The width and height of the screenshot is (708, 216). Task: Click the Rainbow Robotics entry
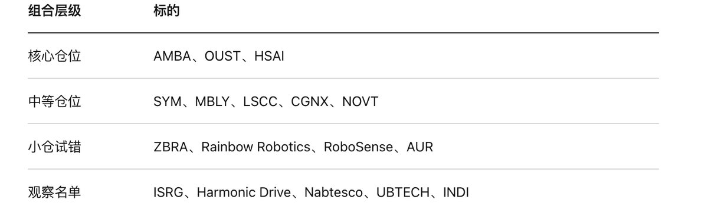[x=255, y=147]
